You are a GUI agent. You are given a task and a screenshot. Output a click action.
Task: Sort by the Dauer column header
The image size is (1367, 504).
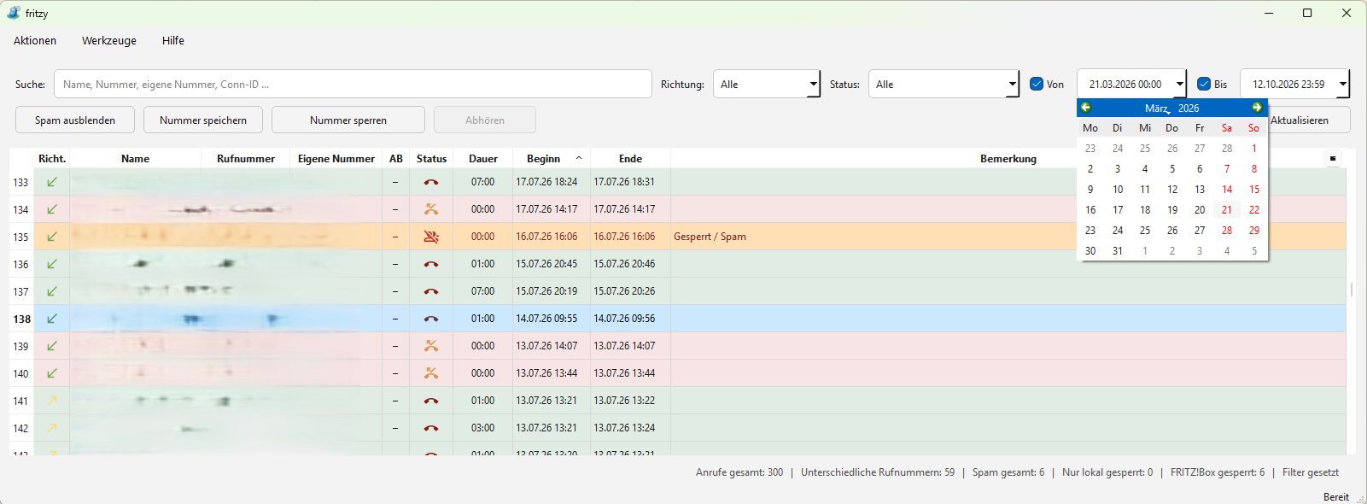483,158
